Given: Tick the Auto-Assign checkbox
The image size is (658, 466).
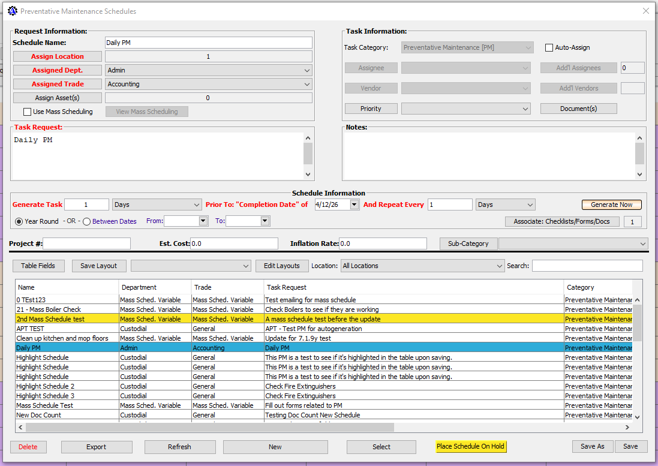Looking at the screenshot, I should pyautogui.click(x=549, y=48).
